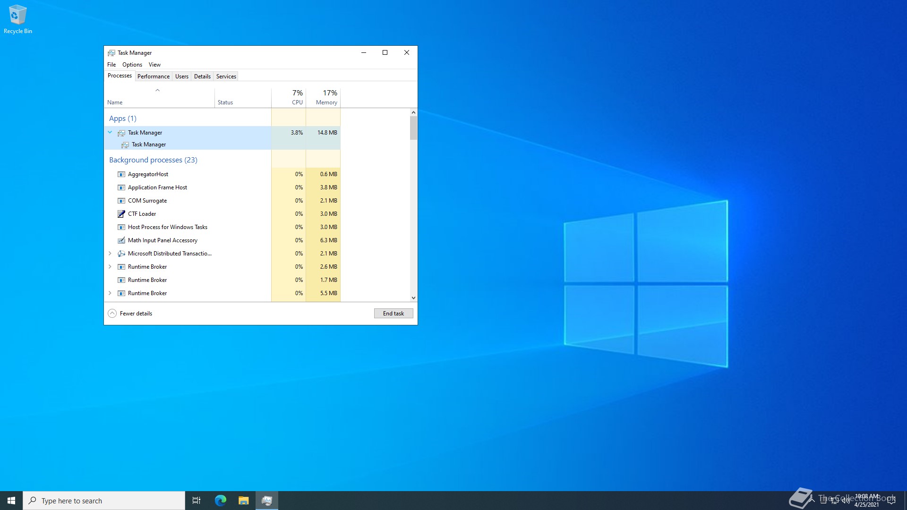Select Background processes (23) group header
Image resolution: width=907 pixels, height=510 pixels.
[153, 160]
